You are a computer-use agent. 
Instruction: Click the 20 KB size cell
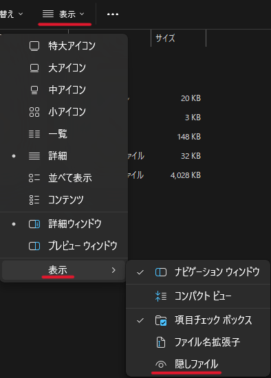tap(191, 98)
